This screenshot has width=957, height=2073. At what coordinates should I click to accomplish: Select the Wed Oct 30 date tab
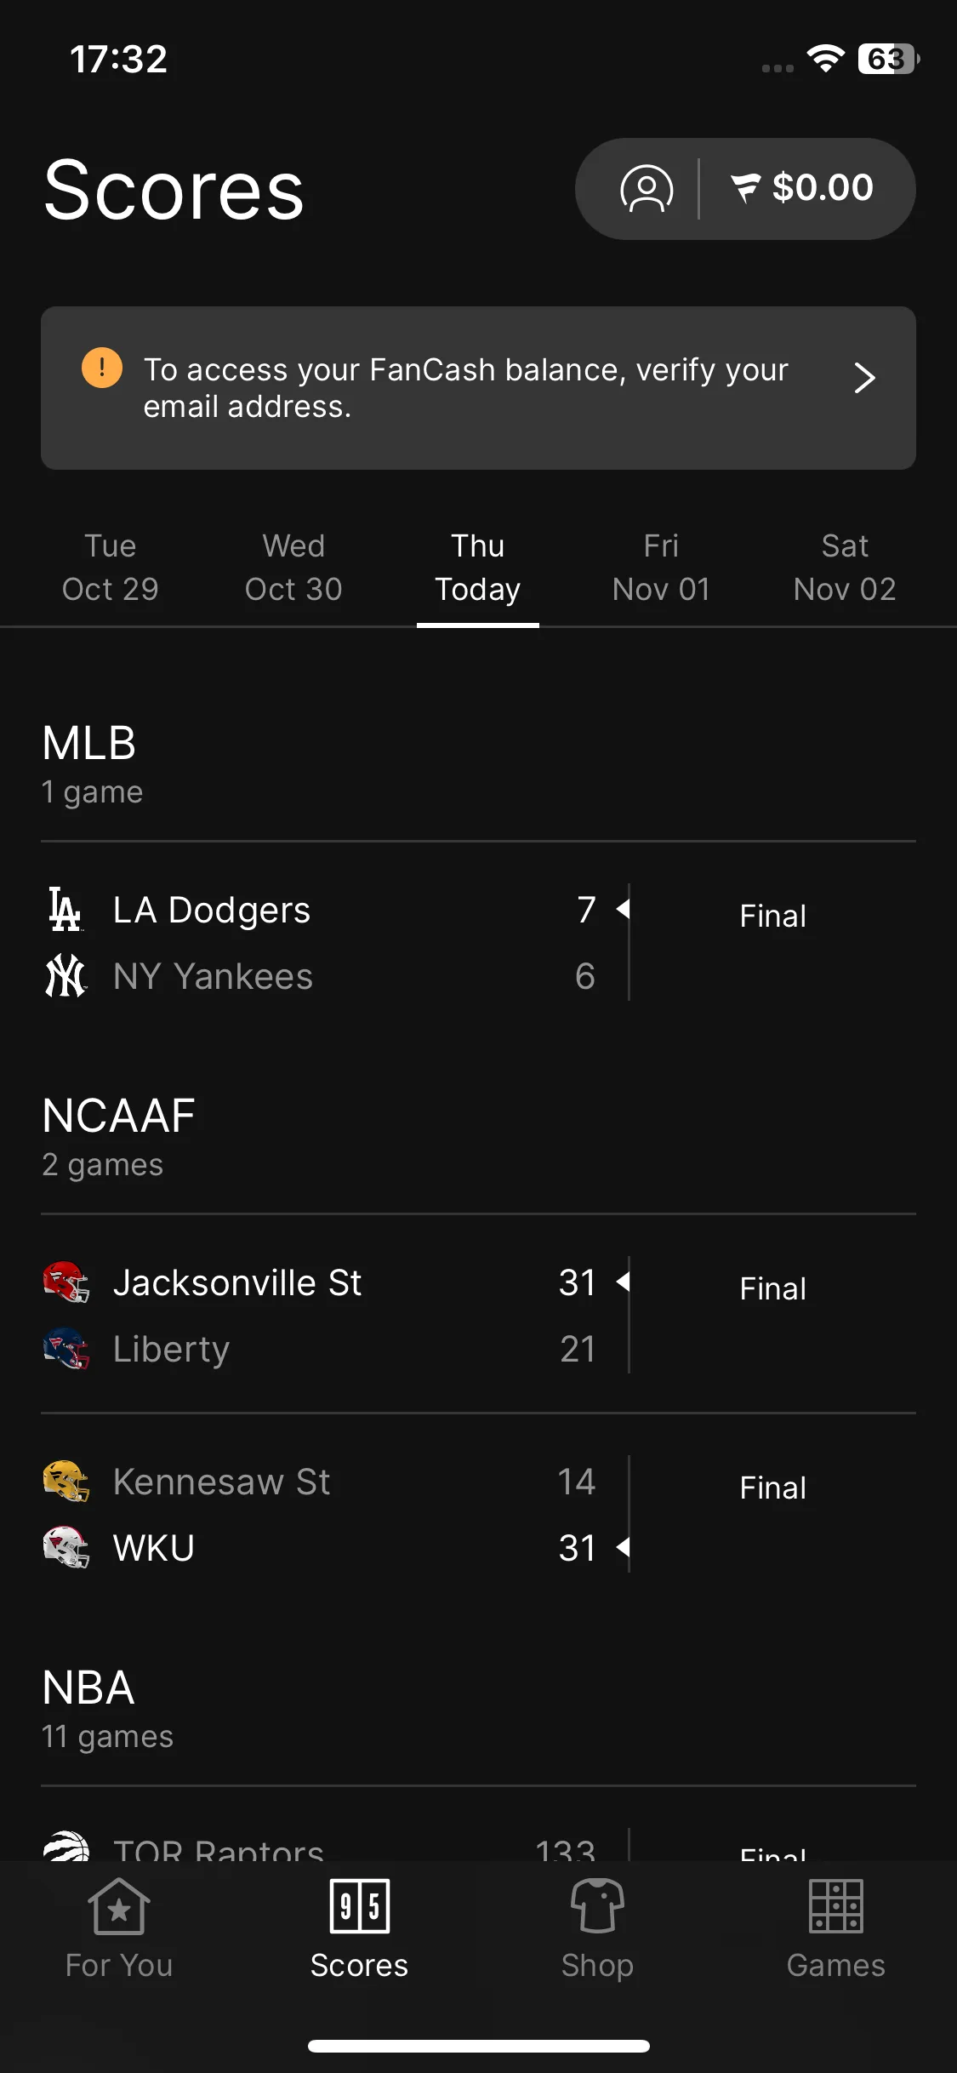tap(293, 568)
